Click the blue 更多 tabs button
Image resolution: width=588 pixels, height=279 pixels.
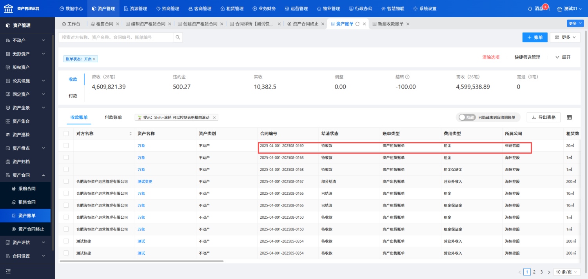click(575, 24)
